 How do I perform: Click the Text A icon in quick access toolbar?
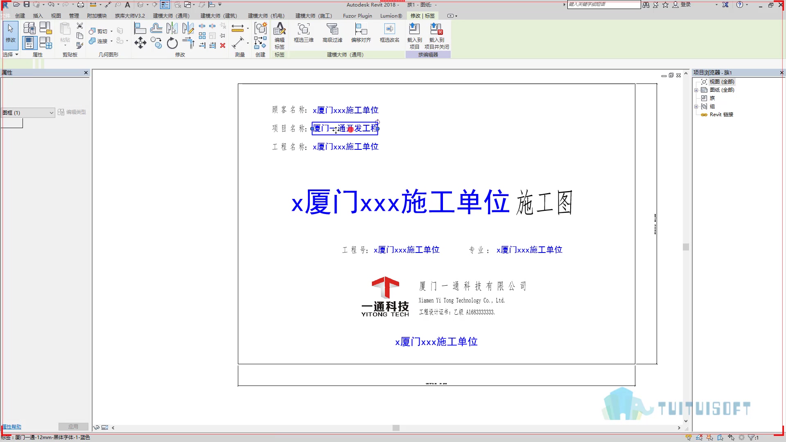[127, 5]
